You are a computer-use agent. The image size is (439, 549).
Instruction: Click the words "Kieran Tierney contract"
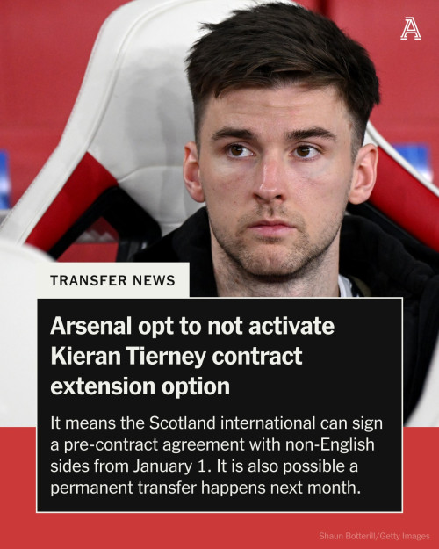tap(176, 357)
